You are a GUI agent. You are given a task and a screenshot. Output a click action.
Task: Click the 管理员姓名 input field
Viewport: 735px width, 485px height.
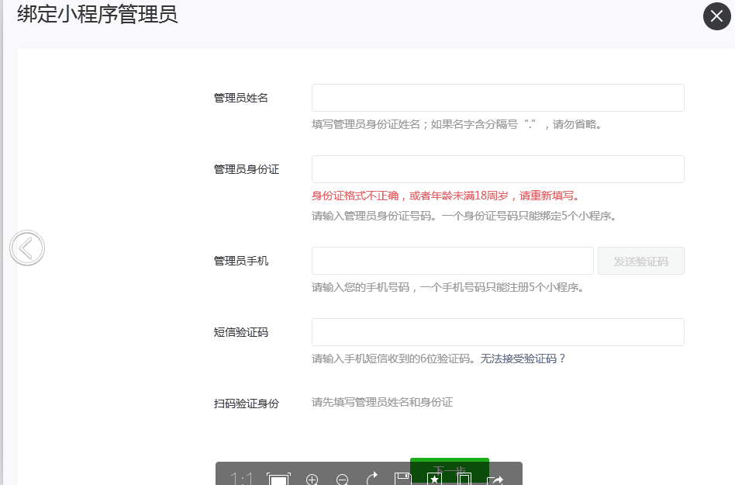(498, 98)
